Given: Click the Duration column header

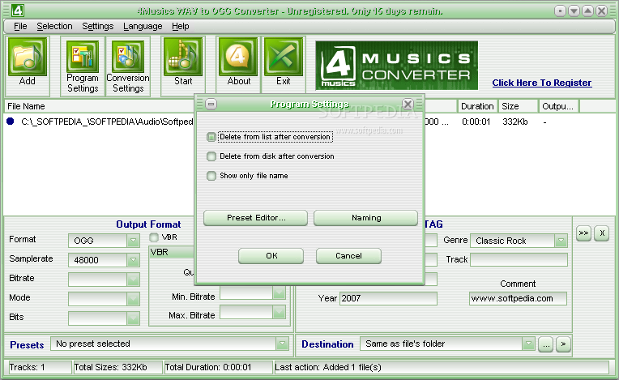Looking at the screenshot, I should point(477,106).
